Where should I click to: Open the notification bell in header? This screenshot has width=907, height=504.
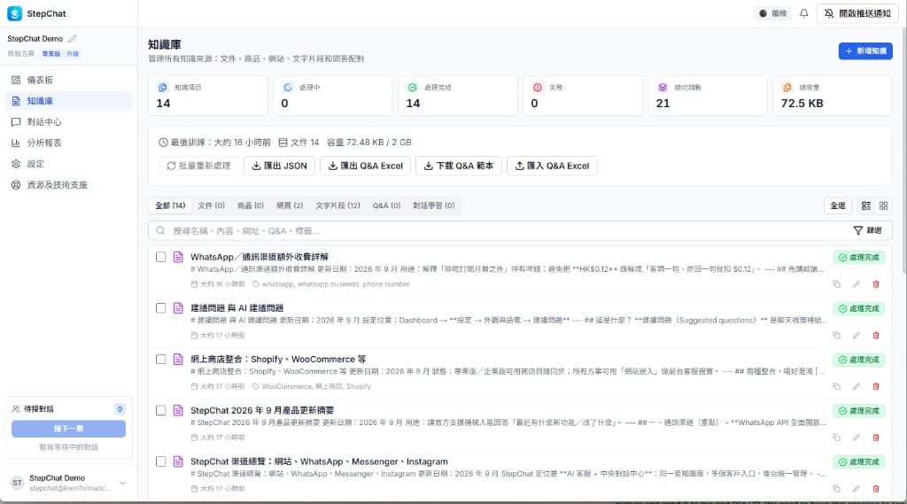(803, 13)
